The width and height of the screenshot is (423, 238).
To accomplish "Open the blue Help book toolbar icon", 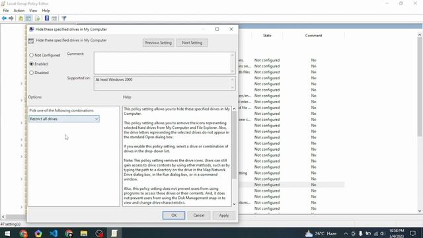I will [47, 19].
